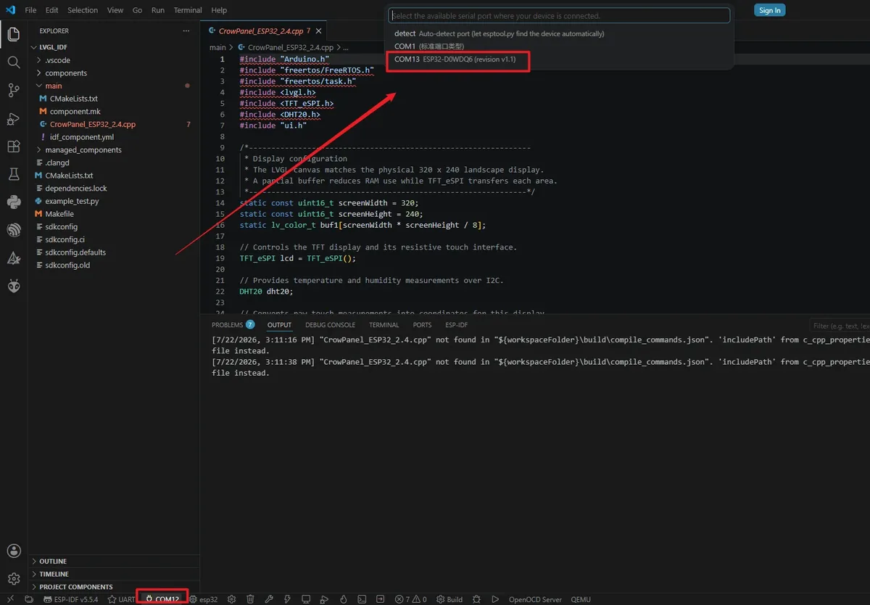Click the bug debug icon in status bar
Screen dimensions: 870x605
(x=477, y=599)
